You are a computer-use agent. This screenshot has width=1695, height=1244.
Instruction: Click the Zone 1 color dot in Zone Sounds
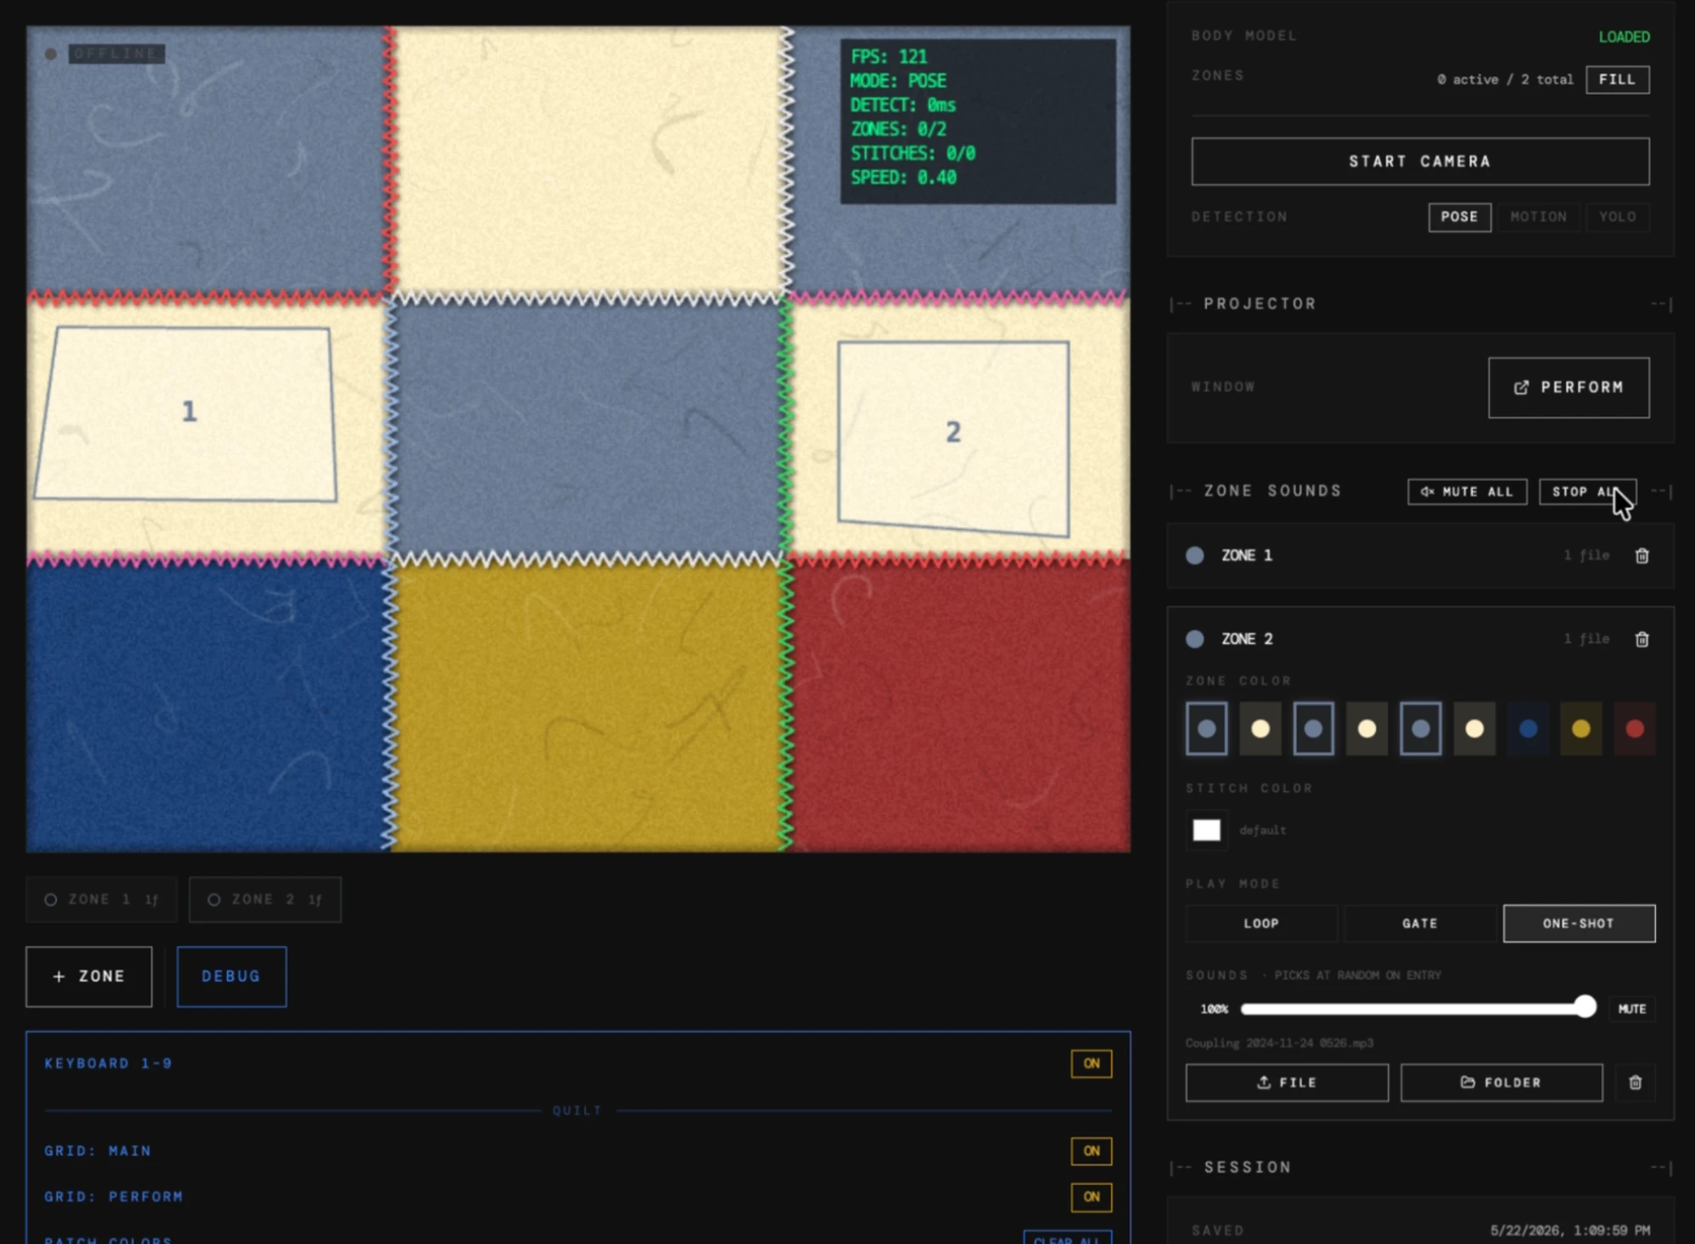pos(1195,555)
